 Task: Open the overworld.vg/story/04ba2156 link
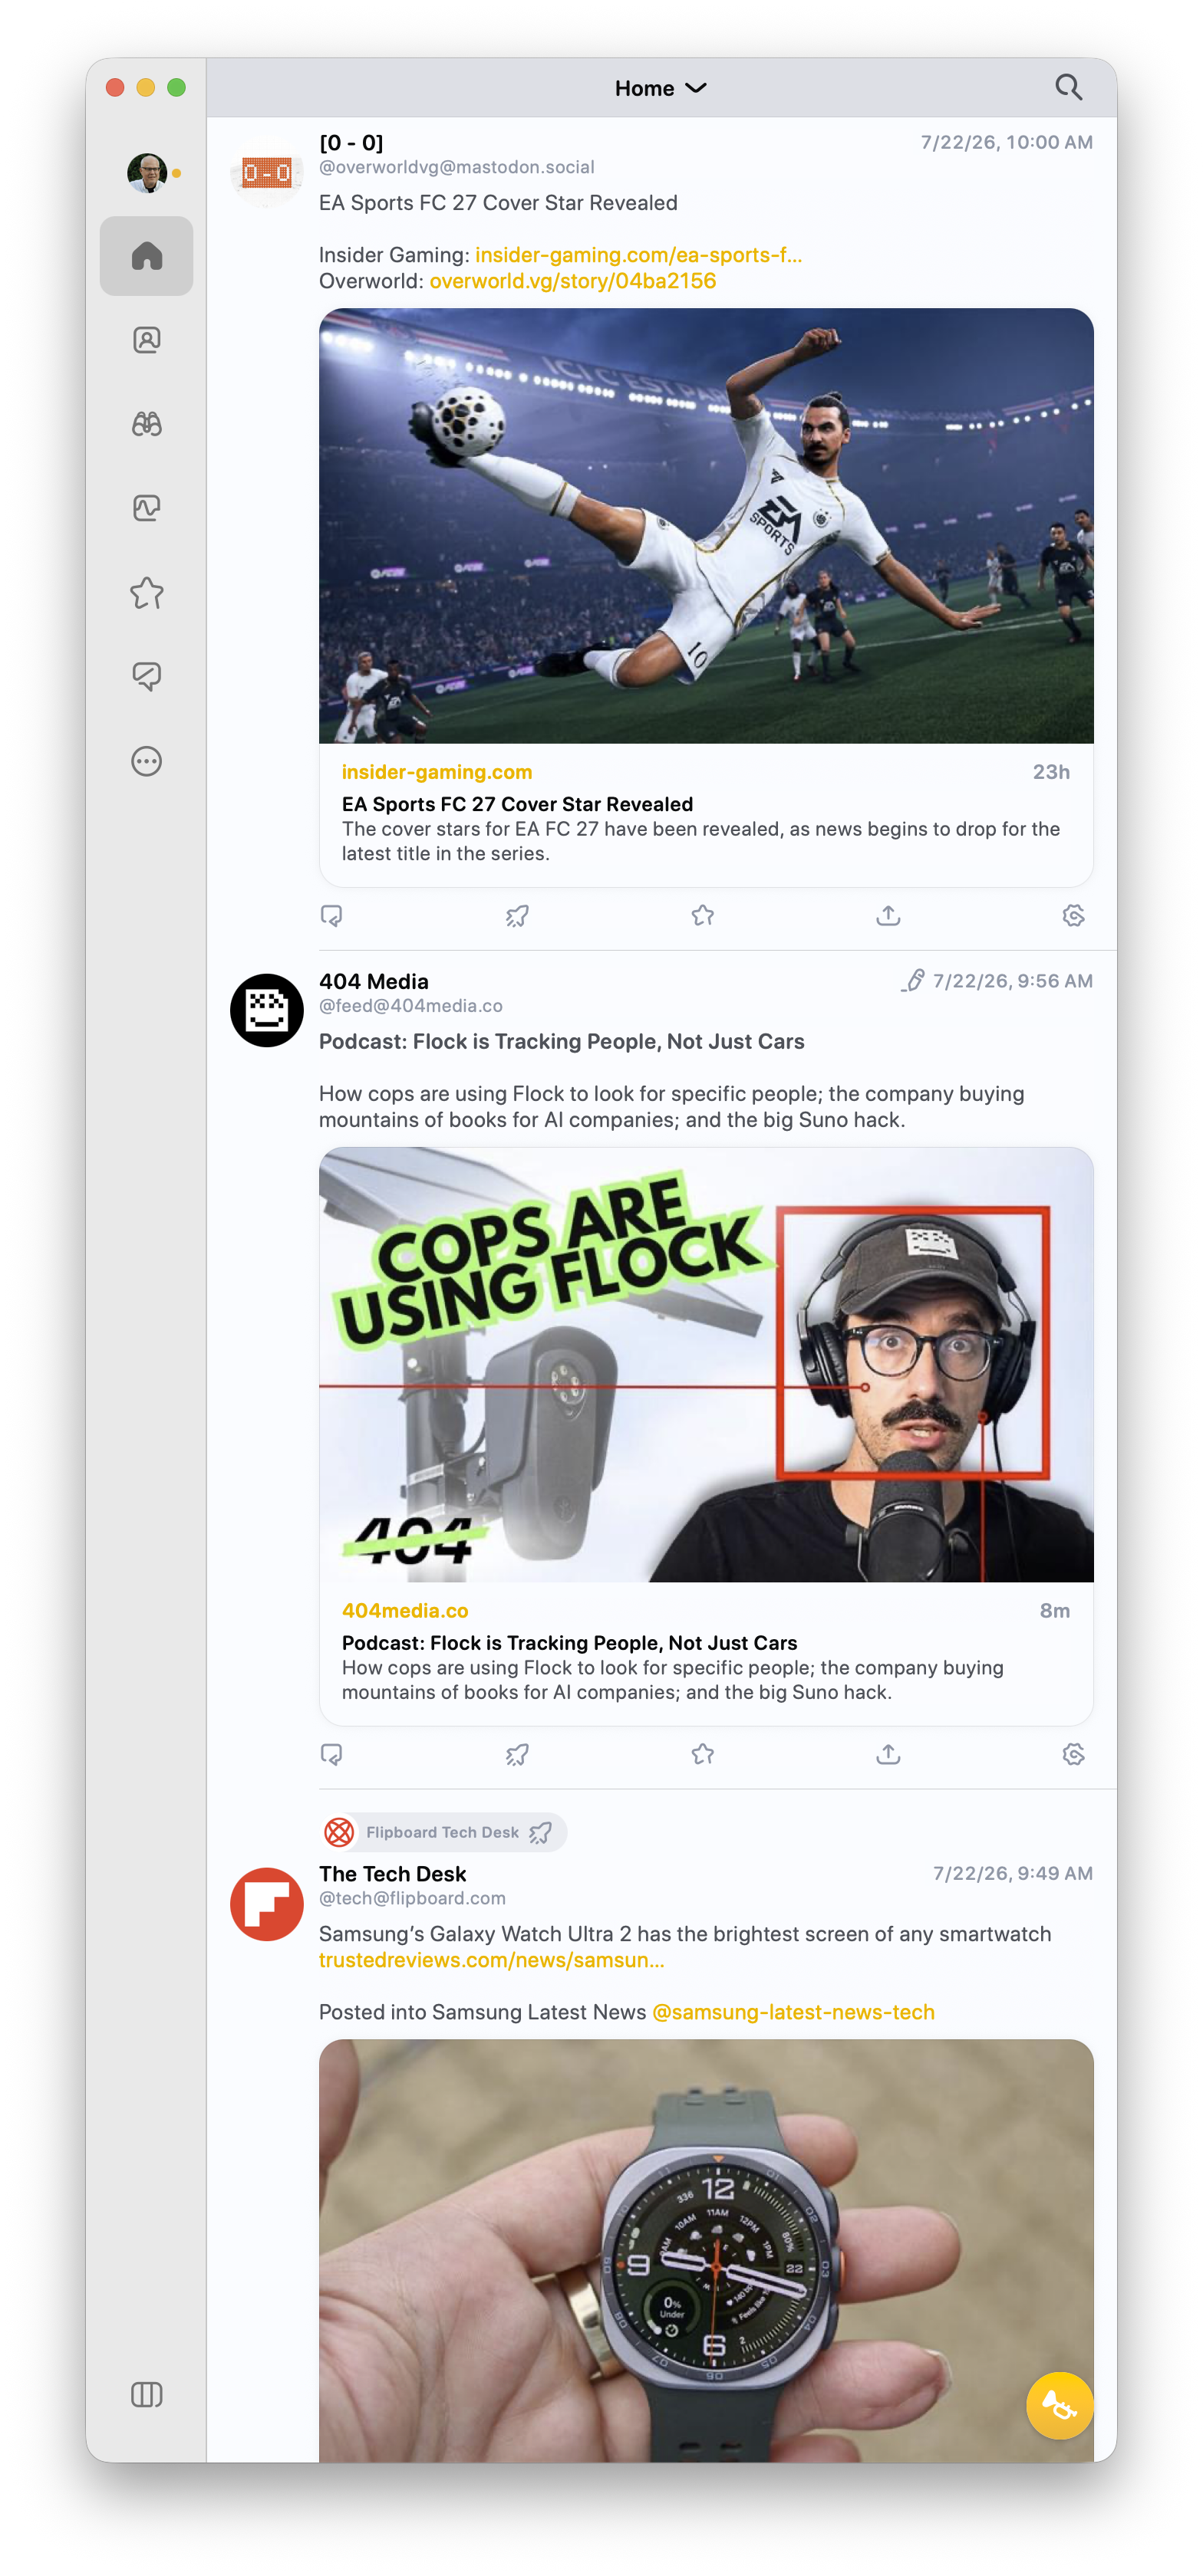coord(572,281)
